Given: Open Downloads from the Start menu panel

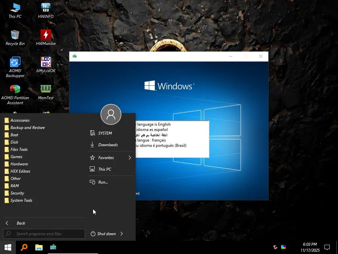Looking at the screenshot, I should click(x=107, y=145).
